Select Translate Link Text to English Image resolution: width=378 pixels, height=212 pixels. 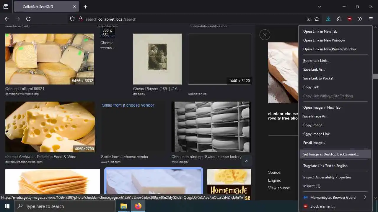coord(335,166)
